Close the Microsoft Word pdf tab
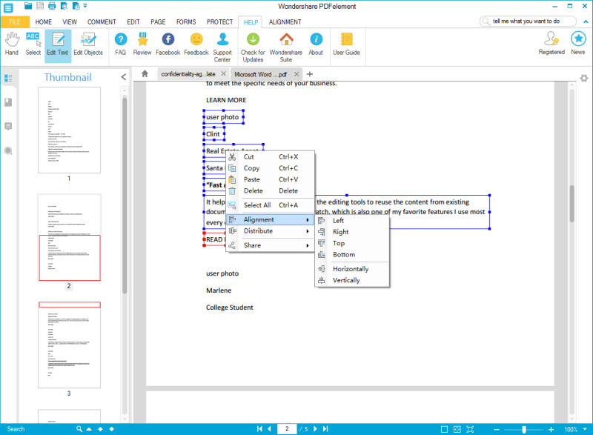This screenshot has height=435, width=593. (x=296, y=74)
